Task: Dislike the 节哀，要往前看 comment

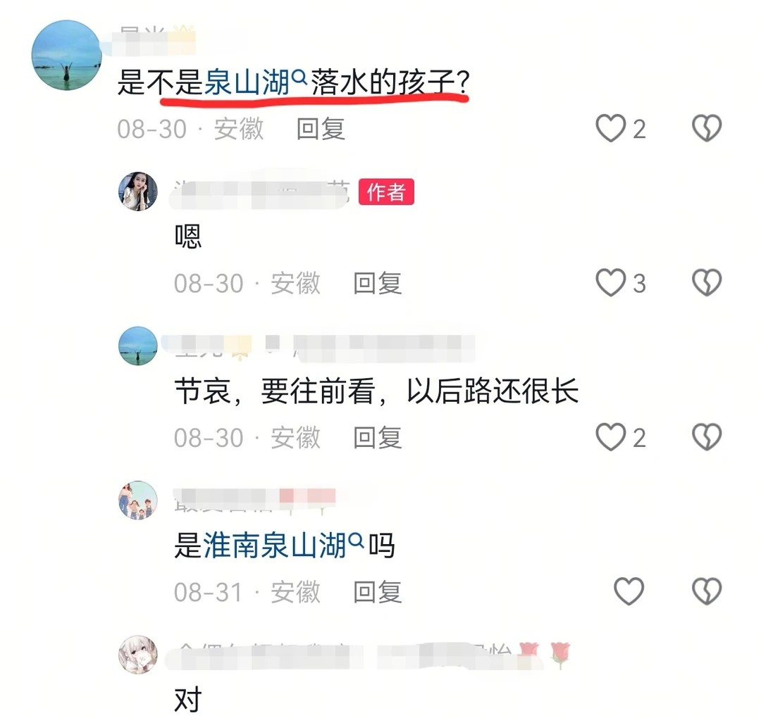Action: point(707,437)
